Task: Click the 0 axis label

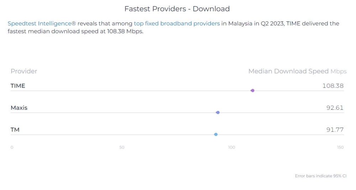Action: click(x=12, y=147)
